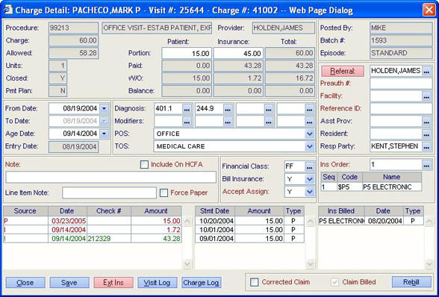Open the TOS dropdown showing MEDICAL CARE
This screenshot has width=439, height=297.
[x=309, y=146]
